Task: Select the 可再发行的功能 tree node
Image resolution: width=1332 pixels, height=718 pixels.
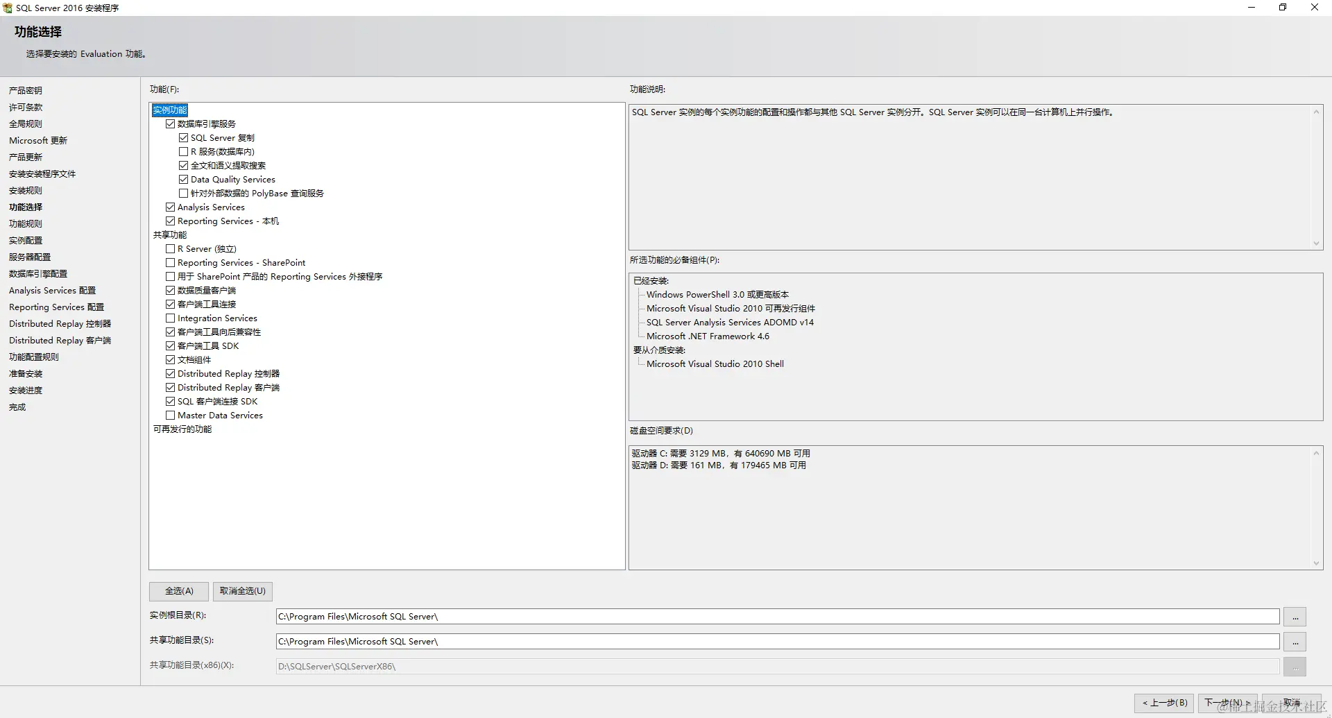Action: 182,429
